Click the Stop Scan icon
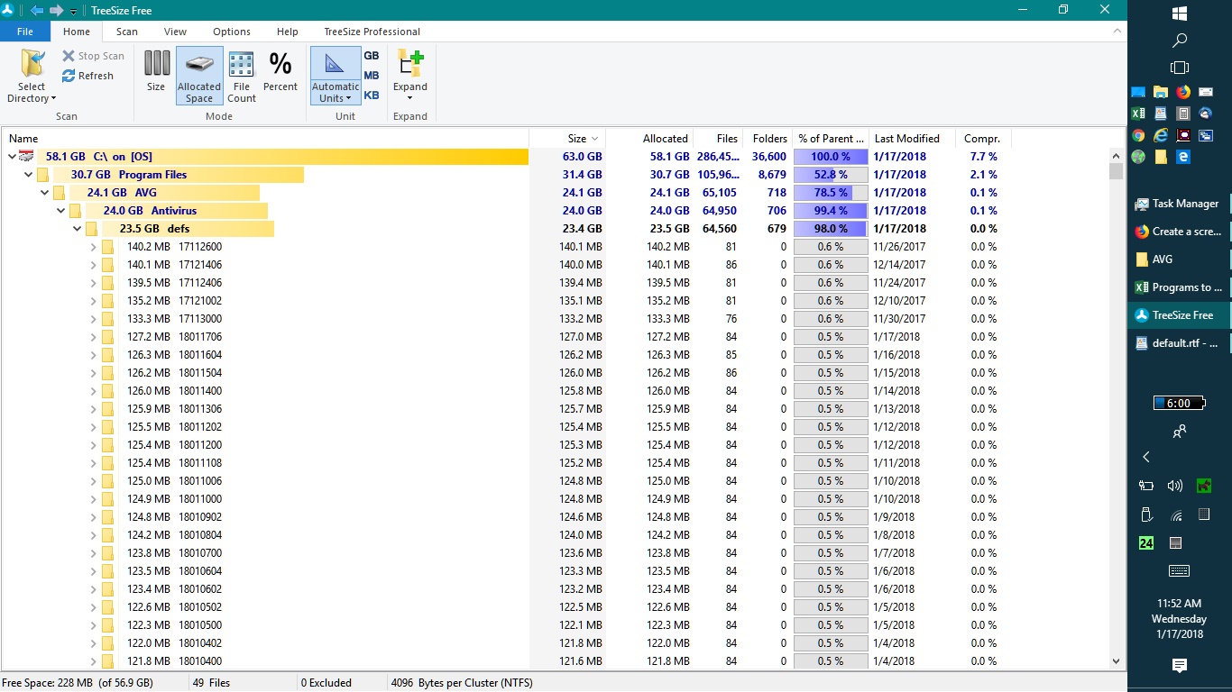Screen dimensions: 1232x692 coord(69,56)
